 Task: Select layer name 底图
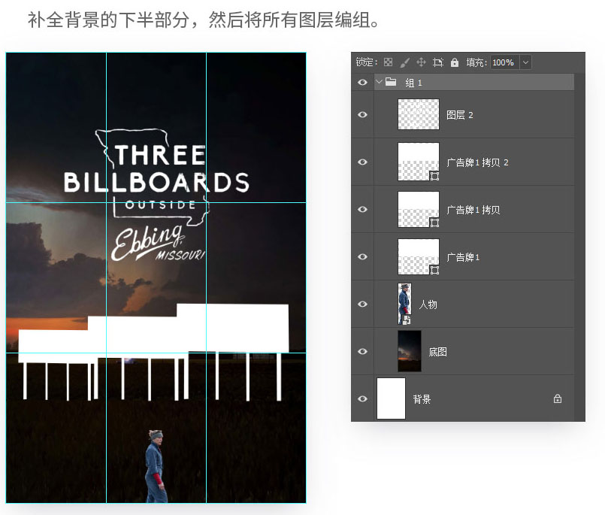coord(437,352)
